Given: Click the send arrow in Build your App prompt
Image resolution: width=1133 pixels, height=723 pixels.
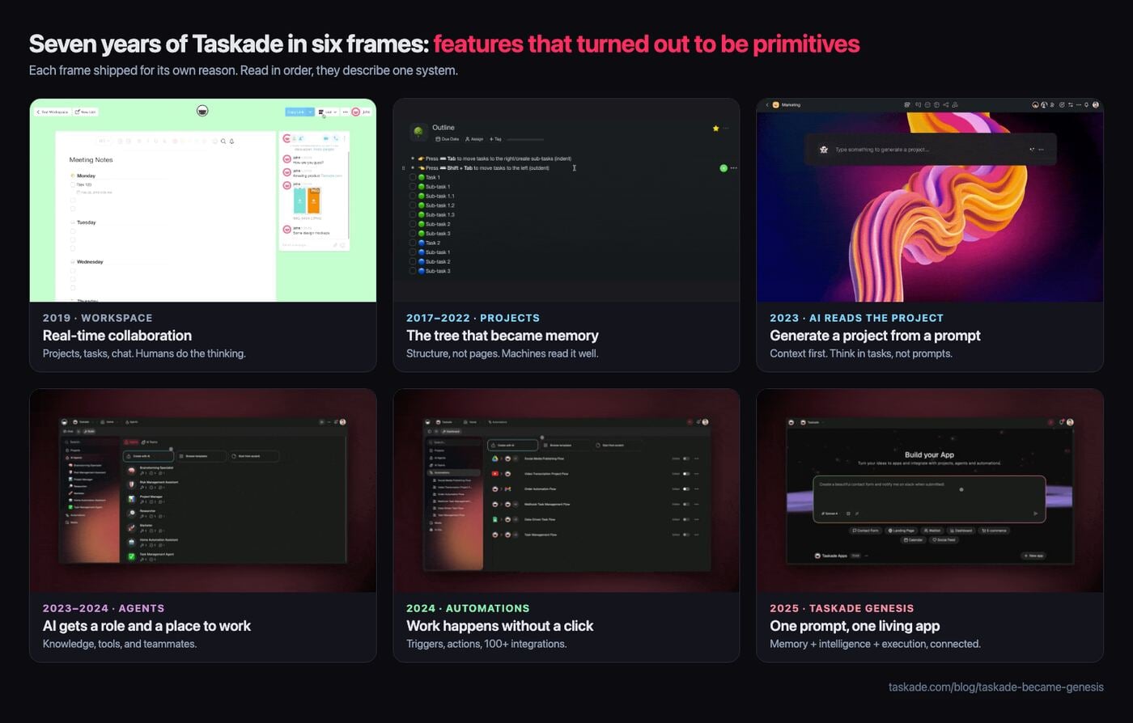Looking at the screenshot, I should click(x=1035, y=514).
